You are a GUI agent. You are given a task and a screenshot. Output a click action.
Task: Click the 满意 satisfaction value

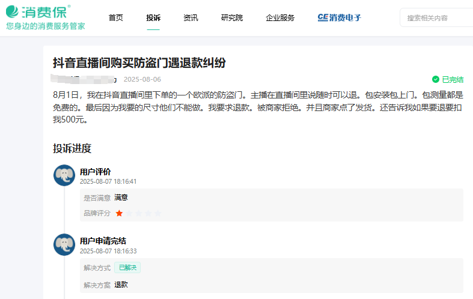coord(121,198)
